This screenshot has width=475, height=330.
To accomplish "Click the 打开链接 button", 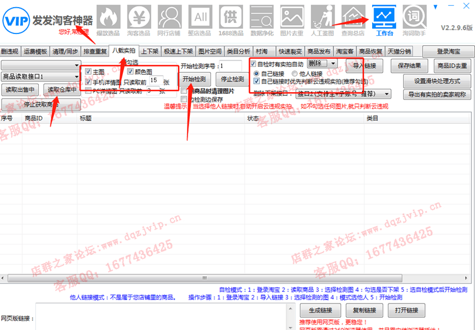I will [407, 311].
